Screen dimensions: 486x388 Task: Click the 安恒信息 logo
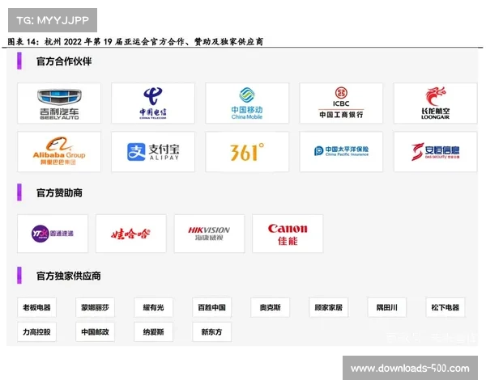[x=435, y=152]
